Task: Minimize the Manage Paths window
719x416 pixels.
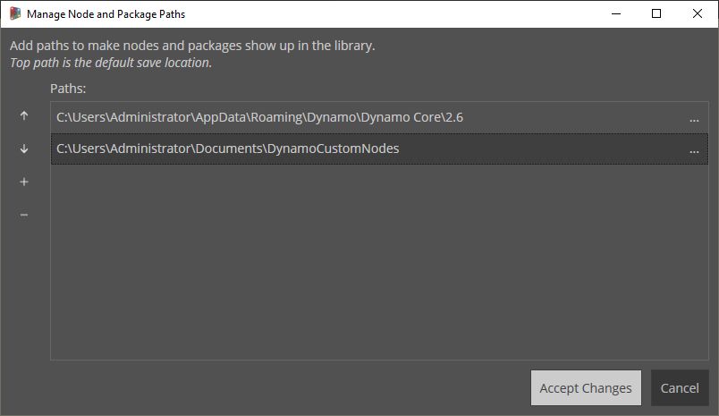Action: click(615, 14)
